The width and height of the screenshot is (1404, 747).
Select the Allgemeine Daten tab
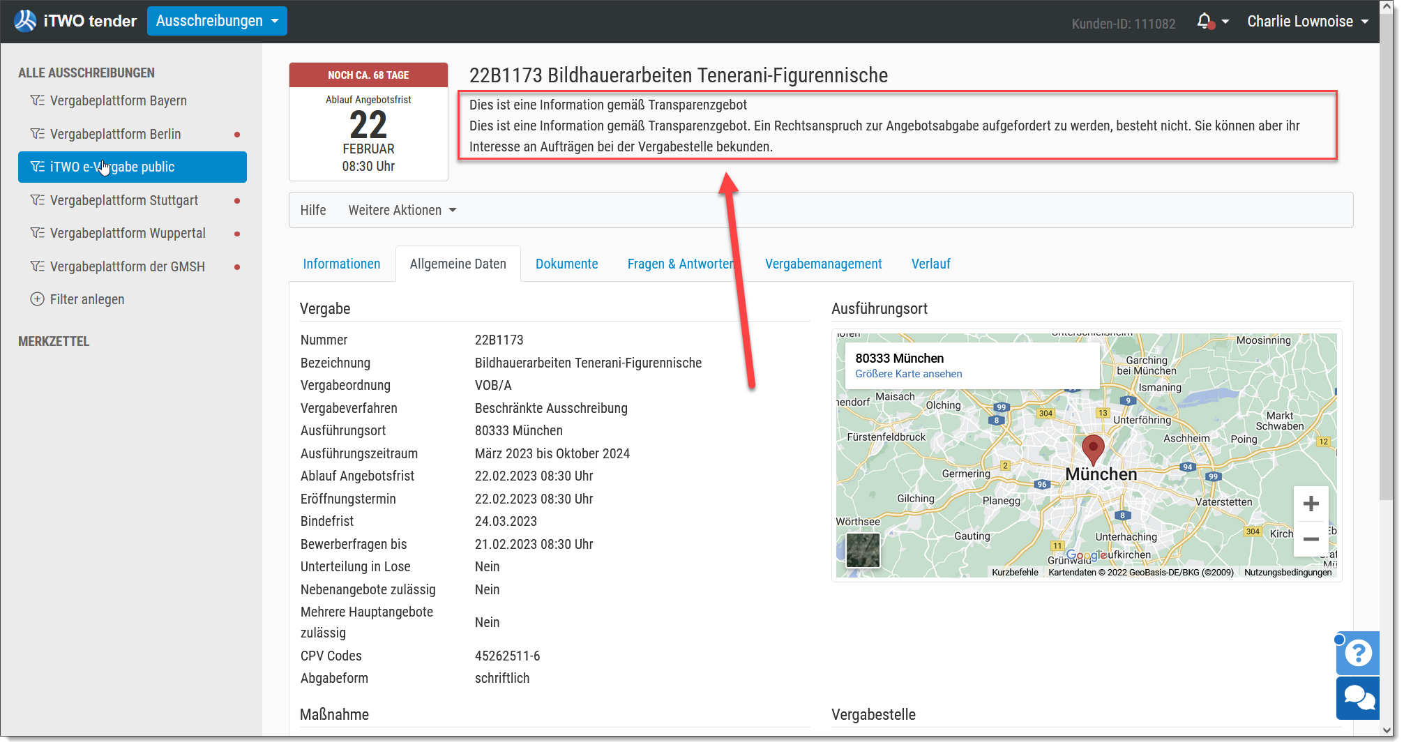(458, 264)
